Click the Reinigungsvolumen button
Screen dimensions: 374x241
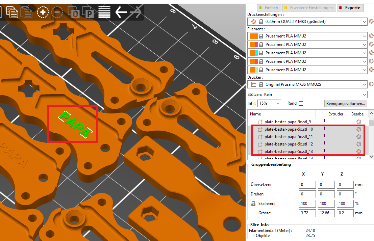coord(345,103)
